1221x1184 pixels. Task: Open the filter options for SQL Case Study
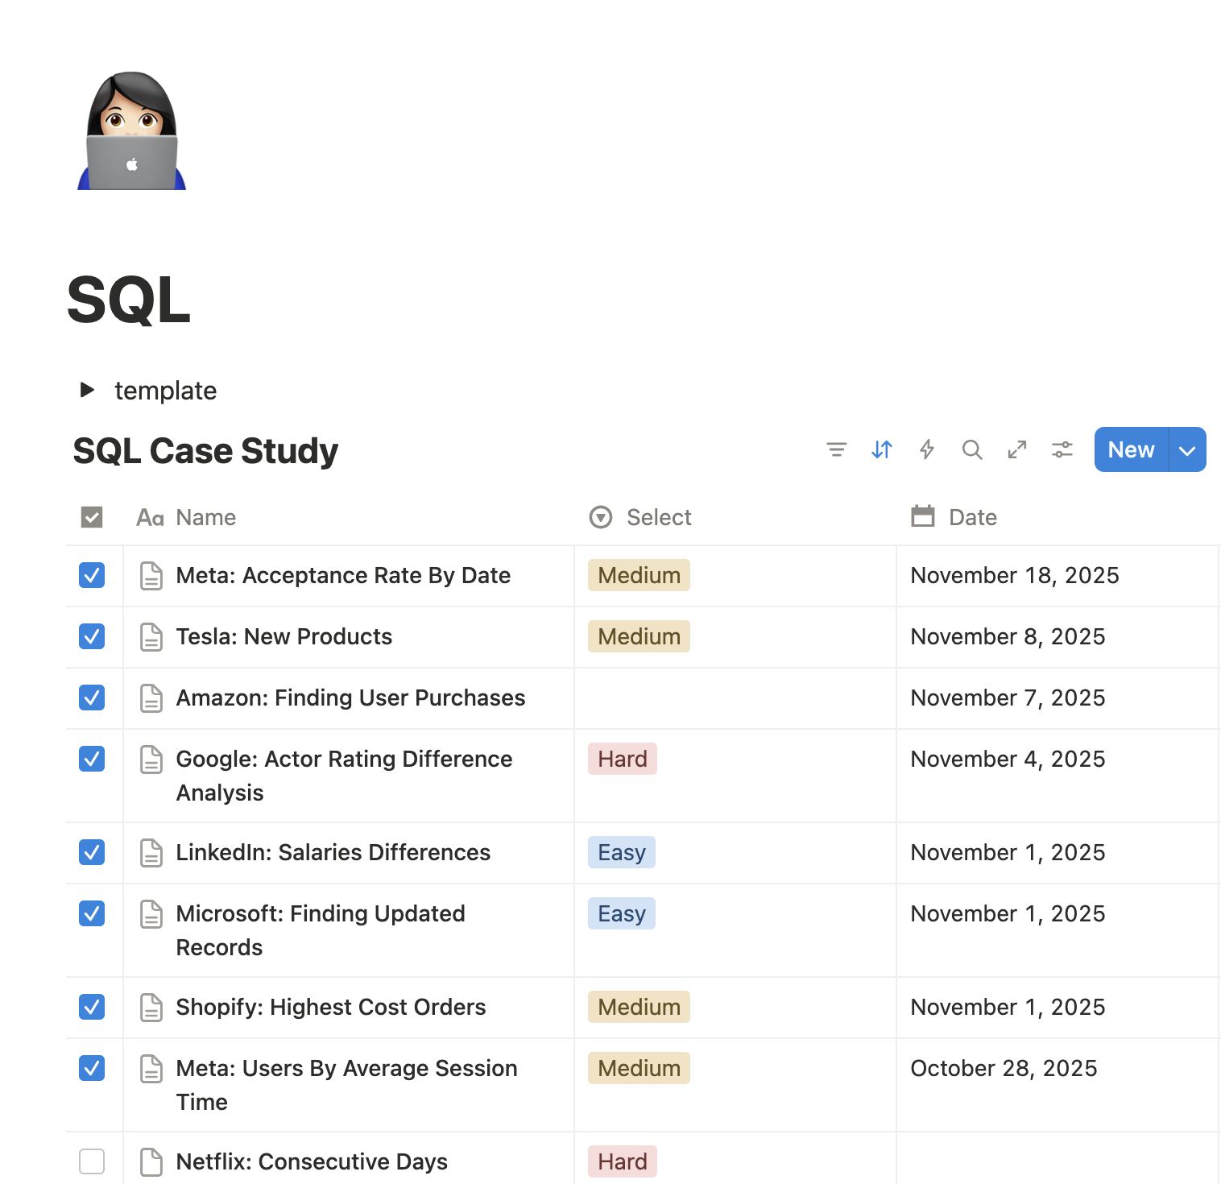(837, 449)
